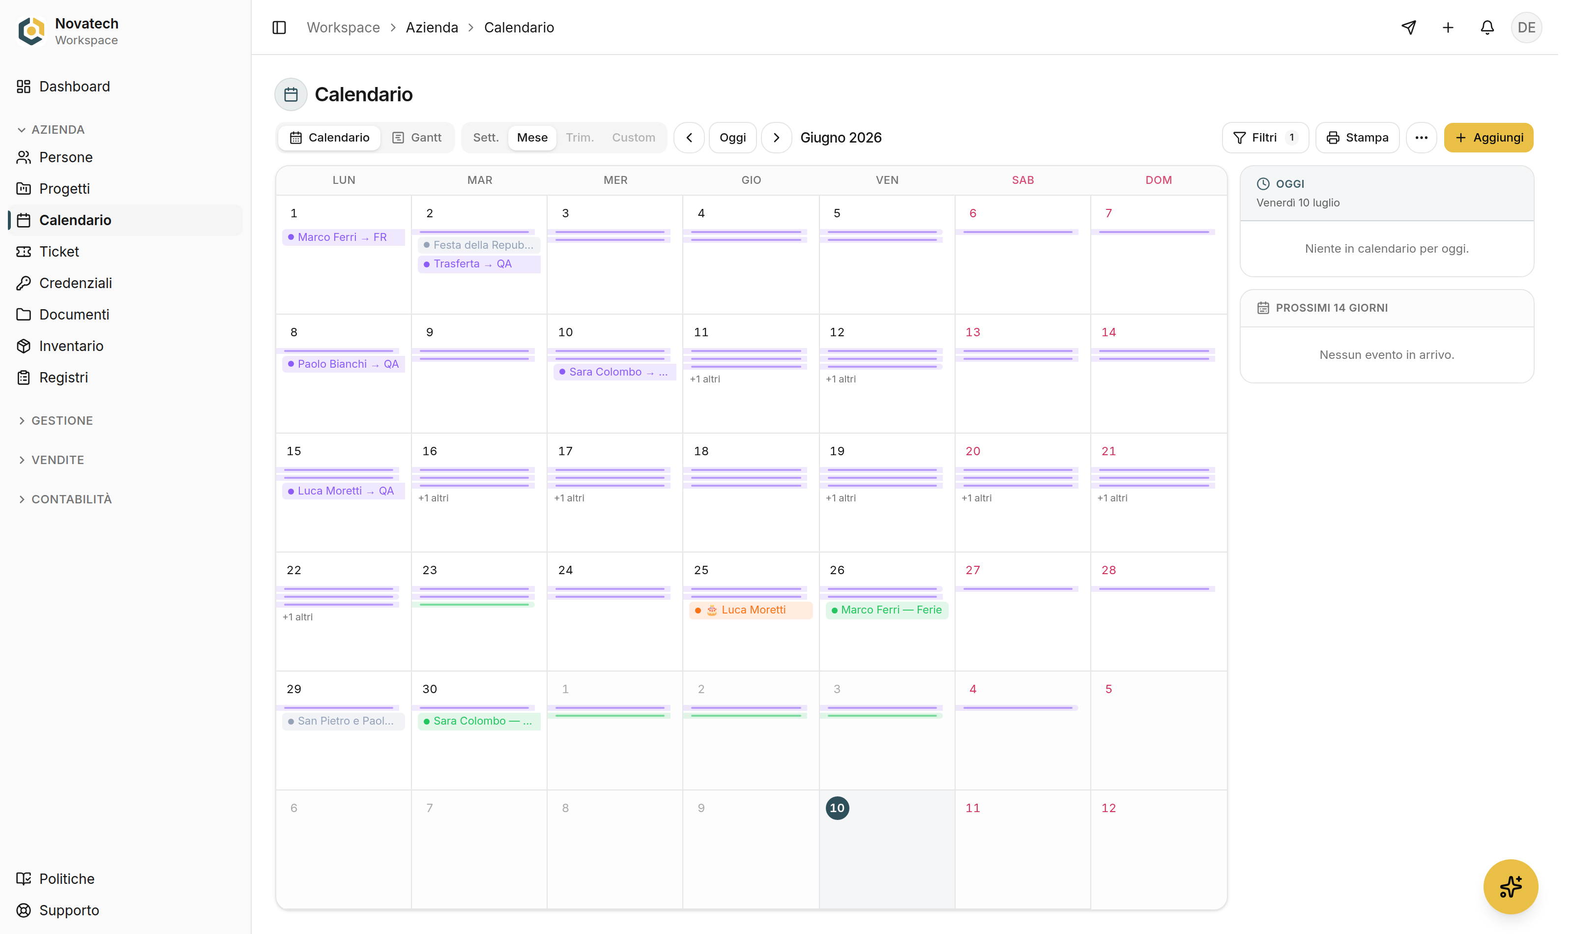Click the send paper-plane icon
1573x934 pixels.
coord(1409,28)
